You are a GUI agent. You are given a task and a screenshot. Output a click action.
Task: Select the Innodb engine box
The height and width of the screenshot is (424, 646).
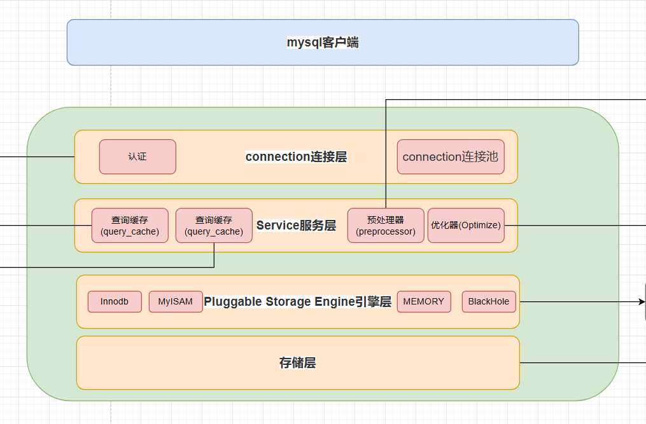coord(114,302)
